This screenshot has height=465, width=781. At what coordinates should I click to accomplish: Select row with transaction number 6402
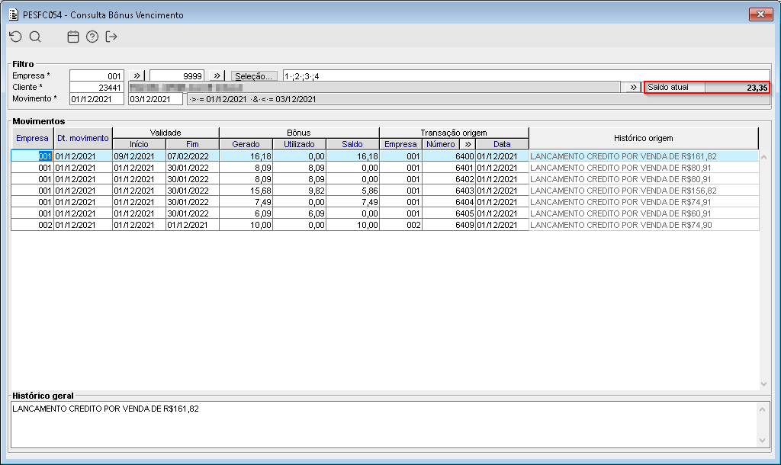(x=384, y=179)
